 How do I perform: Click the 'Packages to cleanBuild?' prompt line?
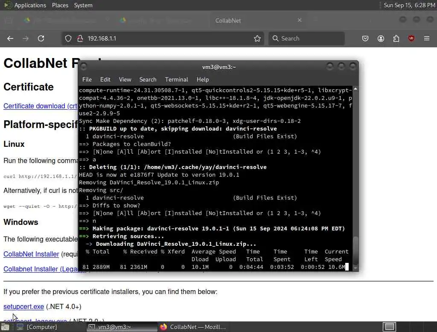(x=125, y=144)
